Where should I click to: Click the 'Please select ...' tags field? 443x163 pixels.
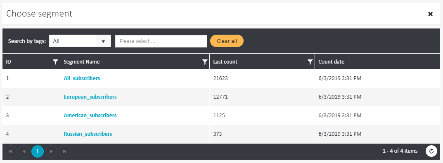tap(161, 41)
